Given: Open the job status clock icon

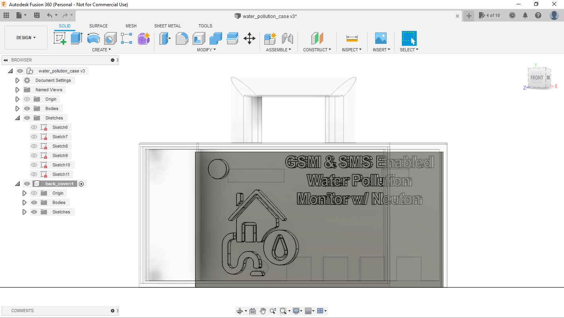Looking at the screenshot, I should 512,15.
